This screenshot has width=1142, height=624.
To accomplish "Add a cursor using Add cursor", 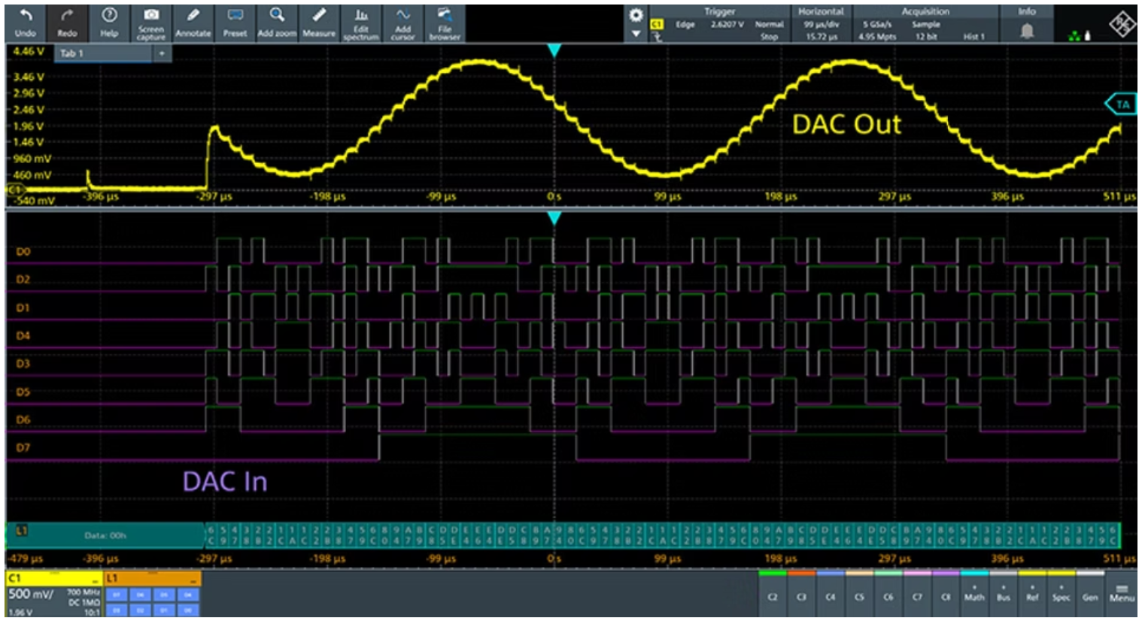I will point(403,23).
